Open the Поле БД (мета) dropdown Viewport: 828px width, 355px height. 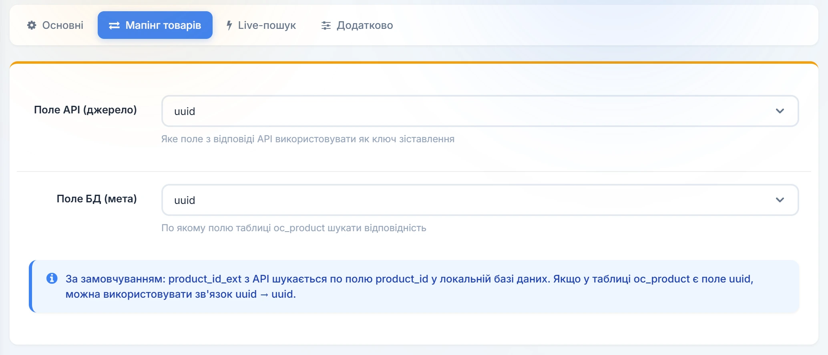(x=480, y=200)
